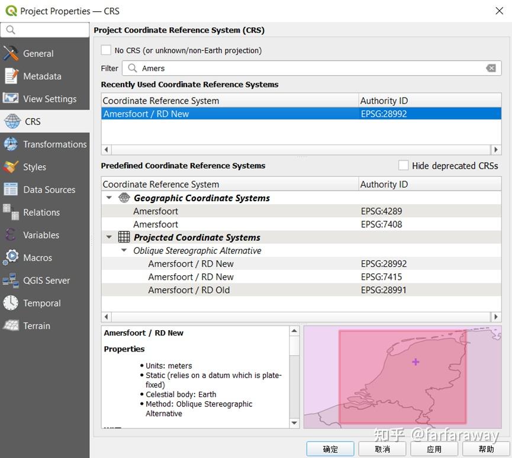Enable the No CRS checkbox
This screenshot has width=512, height=458.
click(106, 50)
